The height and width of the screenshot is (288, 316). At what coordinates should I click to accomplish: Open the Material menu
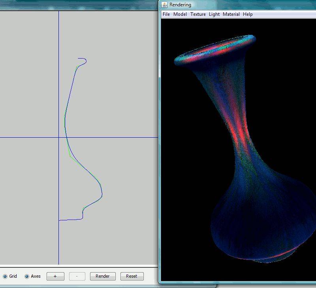(x=231, y=14)
